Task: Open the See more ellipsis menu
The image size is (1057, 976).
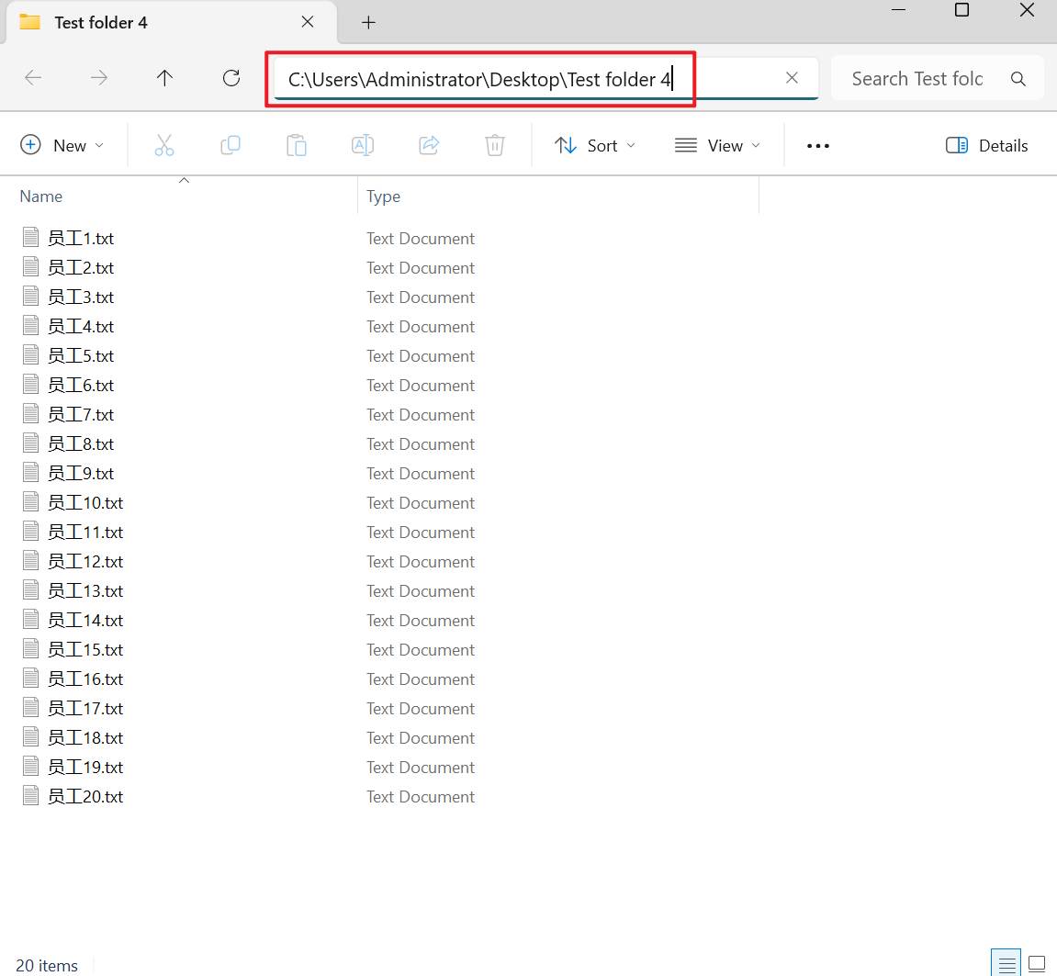Action: (x=817, y=145)
